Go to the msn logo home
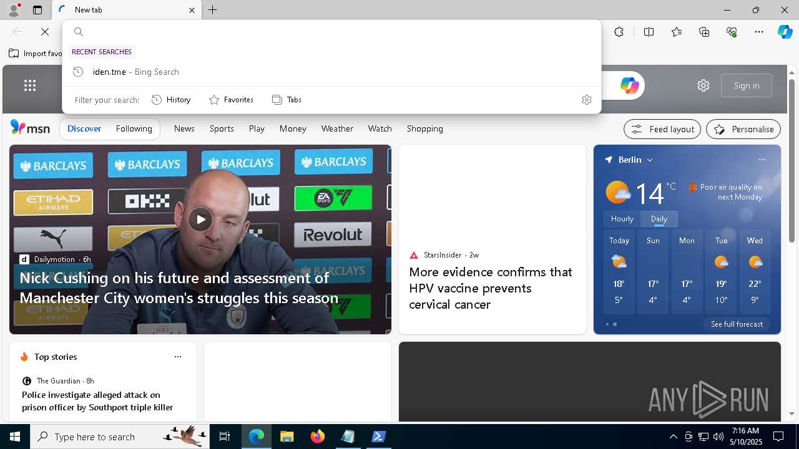 (30, 128)
